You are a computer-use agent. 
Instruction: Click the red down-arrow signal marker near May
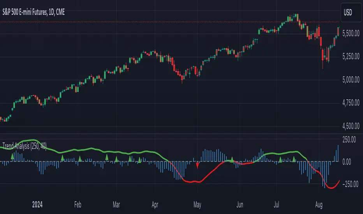pyautogui.click(x=197, y=165)
